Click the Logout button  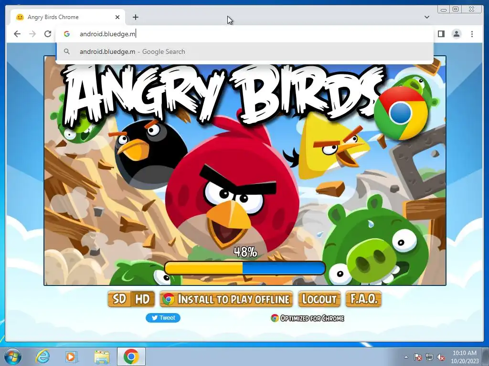(319, 299)
